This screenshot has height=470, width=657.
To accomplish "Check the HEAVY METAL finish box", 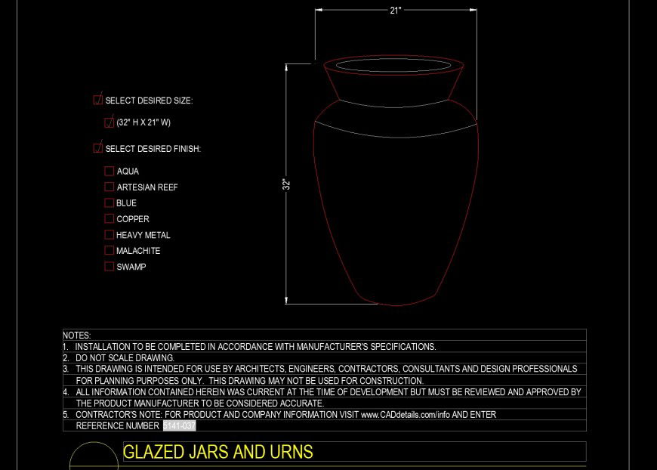I will click(x=109, y=234).
